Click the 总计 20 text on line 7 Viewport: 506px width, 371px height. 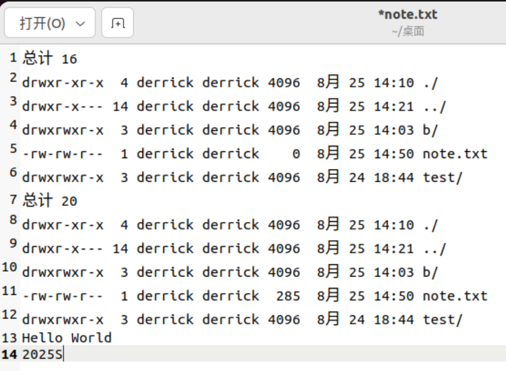coord(50,201)
